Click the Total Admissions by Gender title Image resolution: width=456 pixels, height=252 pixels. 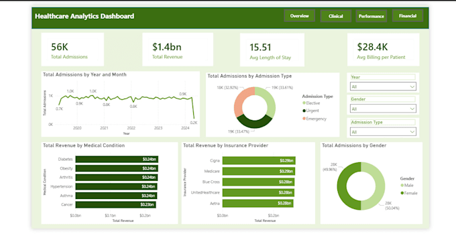point(354,145)
